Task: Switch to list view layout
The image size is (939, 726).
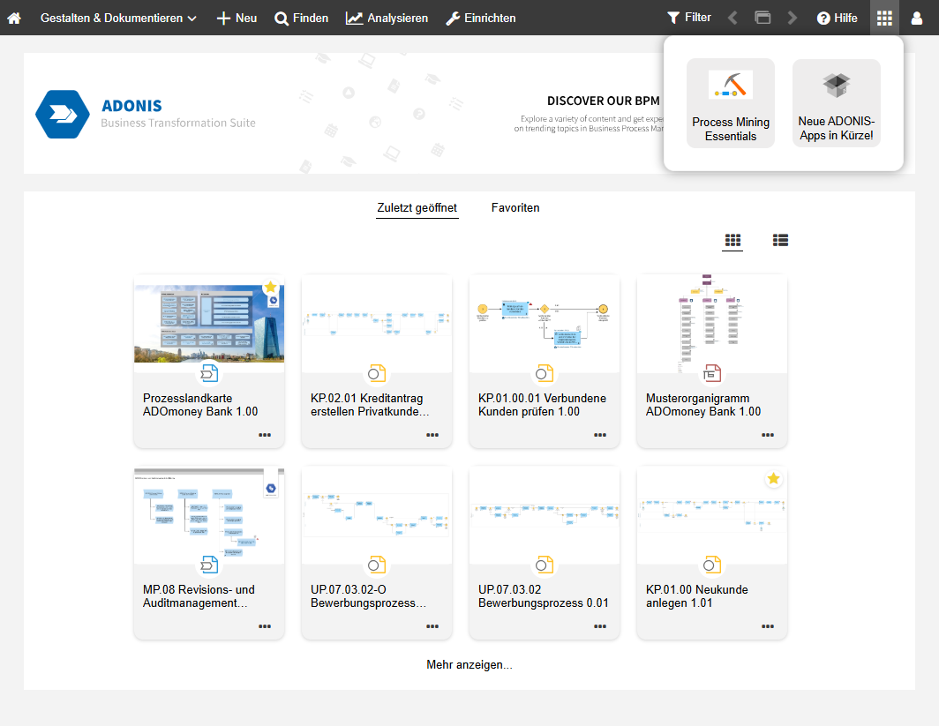Action: pyautogui.click(x=780, y=240)
